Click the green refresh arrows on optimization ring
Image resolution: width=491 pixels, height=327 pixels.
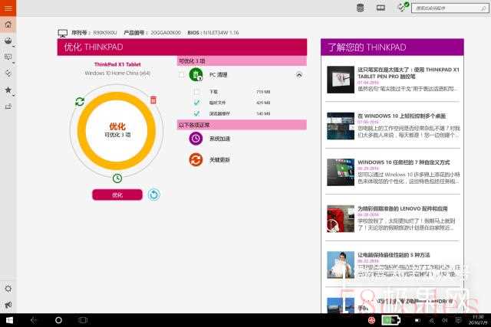click(80, 101)
